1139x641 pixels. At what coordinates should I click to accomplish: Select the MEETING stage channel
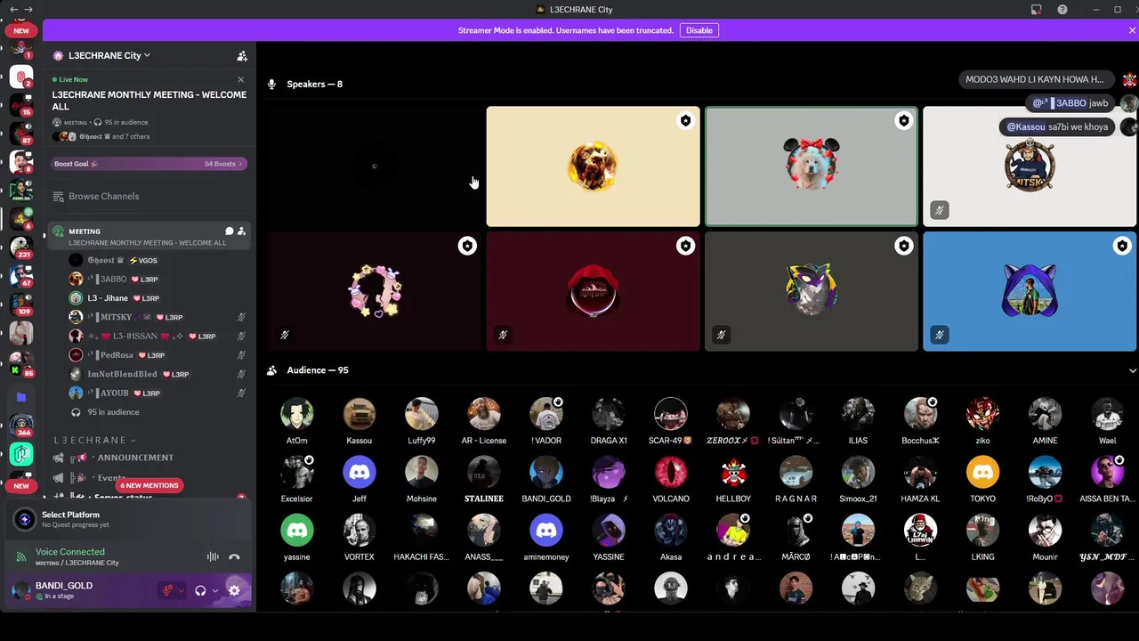tap(148, 236)
